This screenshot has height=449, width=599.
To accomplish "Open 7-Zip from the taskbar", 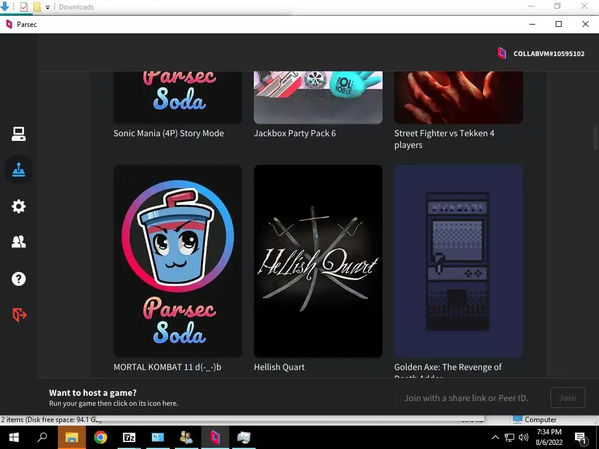I will pyautogui.click(x=129, y=437).
